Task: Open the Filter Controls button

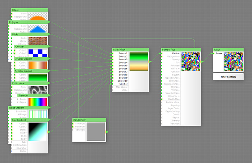Action: 228,77
